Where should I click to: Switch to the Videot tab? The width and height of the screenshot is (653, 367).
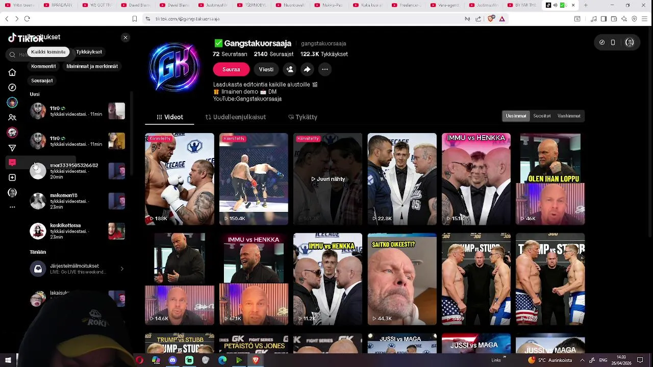pos(169,117)
